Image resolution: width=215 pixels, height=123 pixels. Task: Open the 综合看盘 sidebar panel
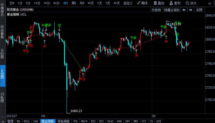(x=2, y=32)
